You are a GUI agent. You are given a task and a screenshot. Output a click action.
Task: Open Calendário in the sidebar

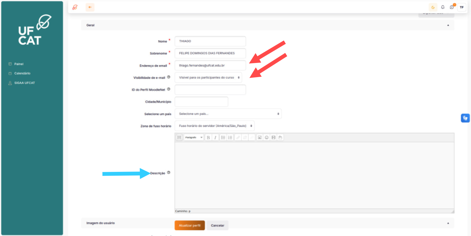pyautogui.click(x=22, y=73)
